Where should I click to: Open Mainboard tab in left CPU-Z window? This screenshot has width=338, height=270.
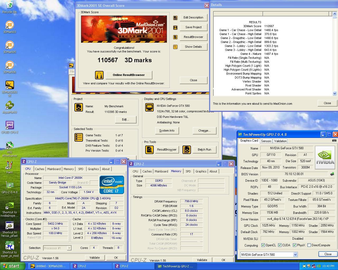tap(54, 169)
